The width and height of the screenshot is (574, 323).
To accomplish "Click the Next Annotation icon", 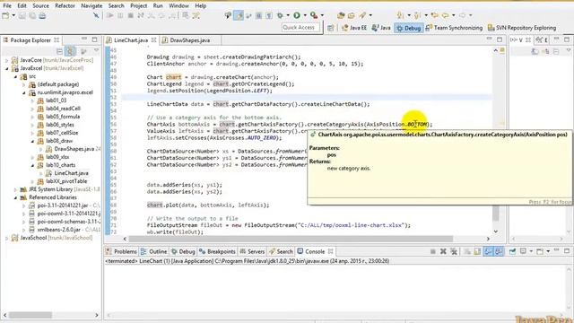I will coord(401,15).
